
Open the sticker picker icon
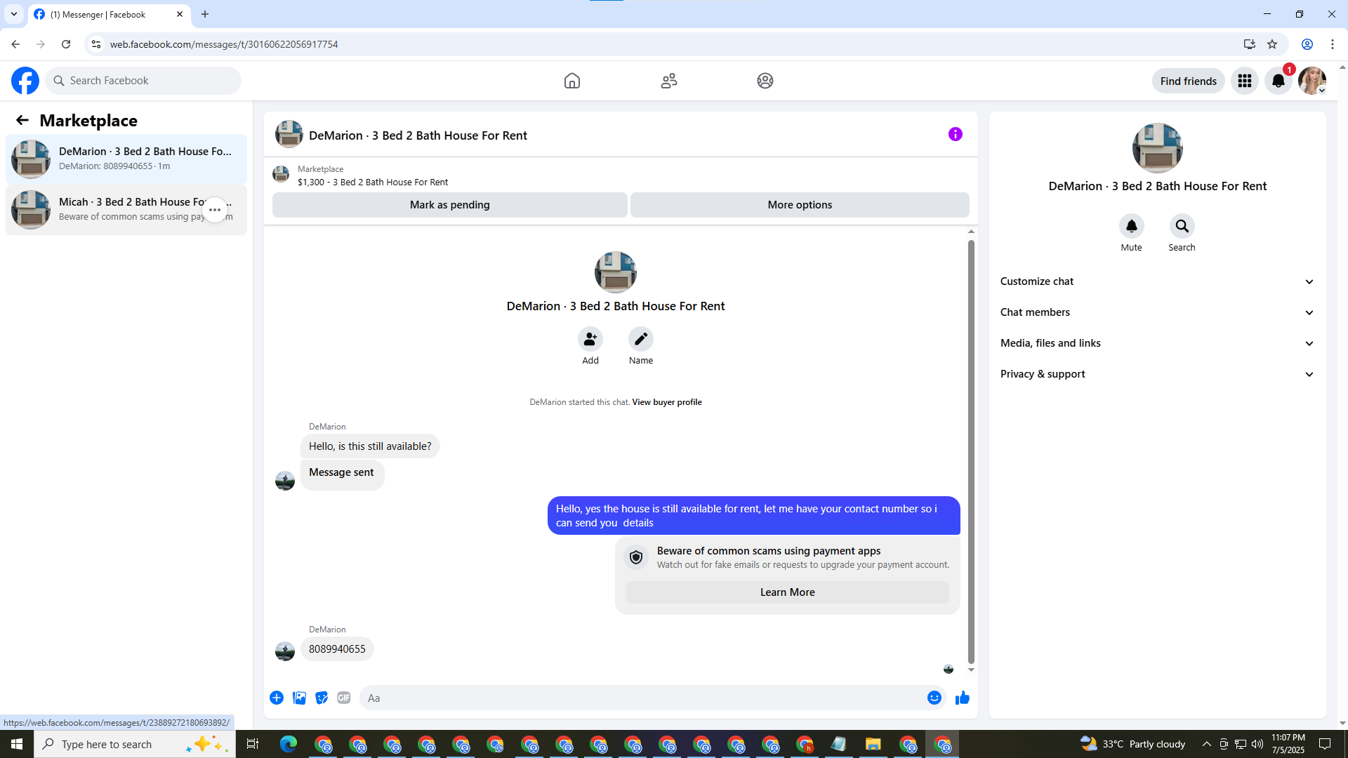tap(322, 698)
